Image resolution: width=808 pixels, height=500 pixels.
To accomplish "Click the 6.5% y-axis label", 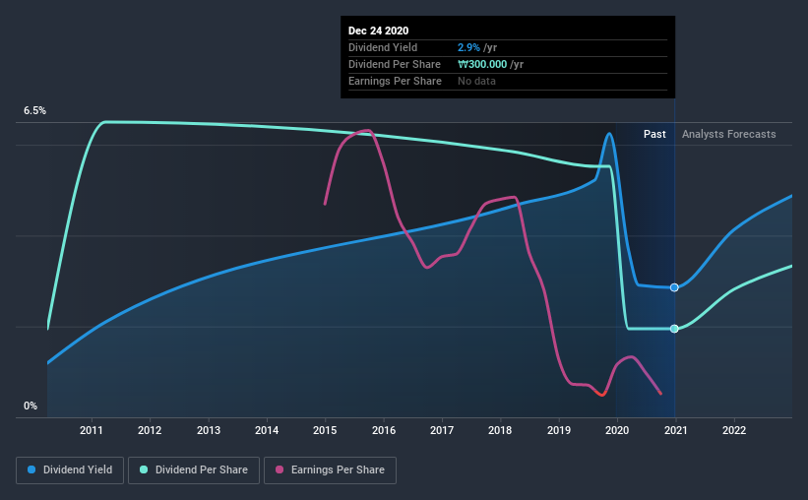I will pyautogui.click(x=34, y=111).
